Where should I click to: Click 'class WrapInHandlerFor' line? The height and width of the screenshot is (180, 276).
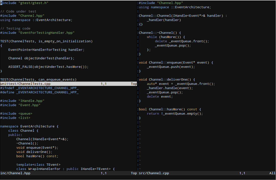click(66, 169)
